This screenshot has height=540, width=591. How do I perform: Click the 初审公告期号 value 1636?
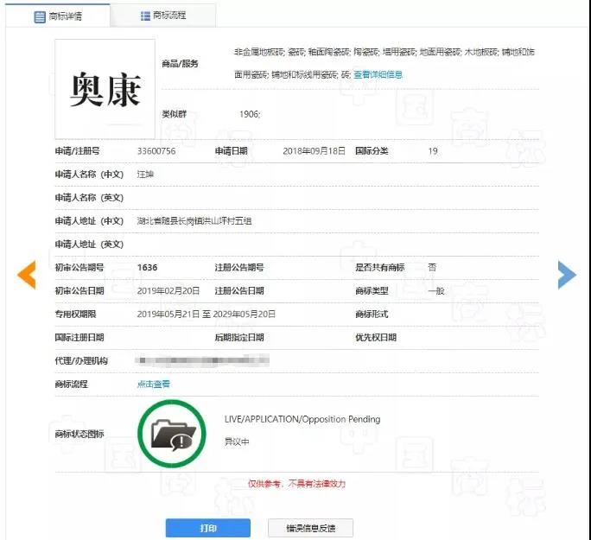147,268
